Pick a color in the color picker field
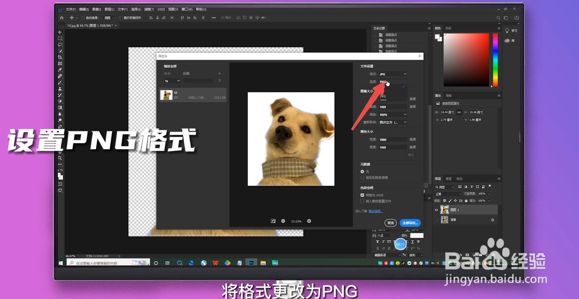The width and height of the screenshot is (579, 299). tap(466, 60)
